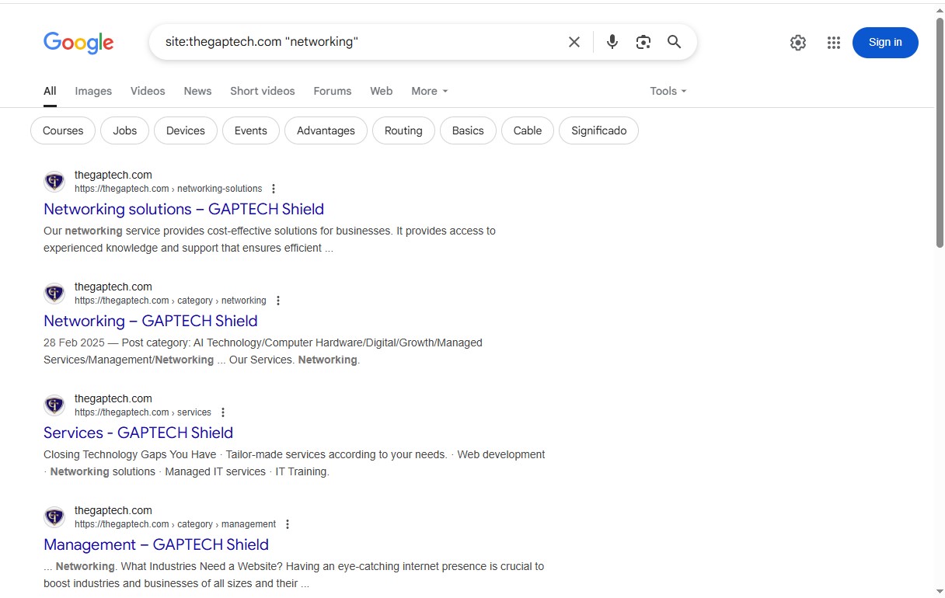945x598 pixels.
Task: Click scrollbar down arrow at bottom
Action: [x=940, y=591]
